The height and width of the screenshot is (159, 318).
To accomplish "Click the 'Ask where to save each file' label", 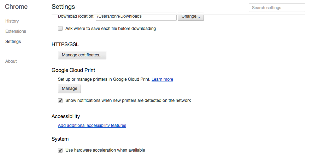I will [111, 29].
